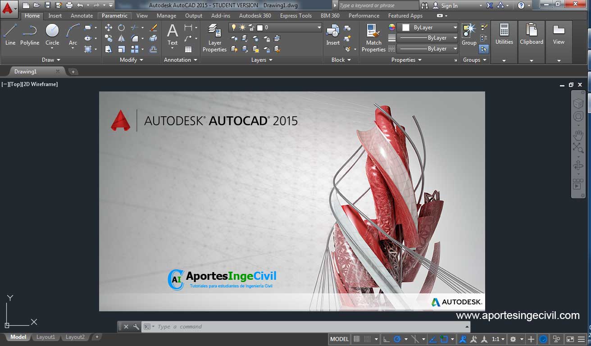The image size is (591, 346).
Task: Open the Express Tools tab
Action: [295, 16]
